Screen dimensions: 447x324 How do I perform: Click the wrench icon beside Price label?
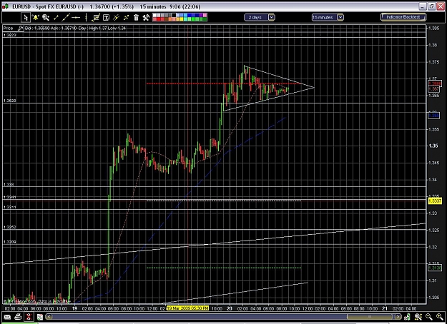20,28
